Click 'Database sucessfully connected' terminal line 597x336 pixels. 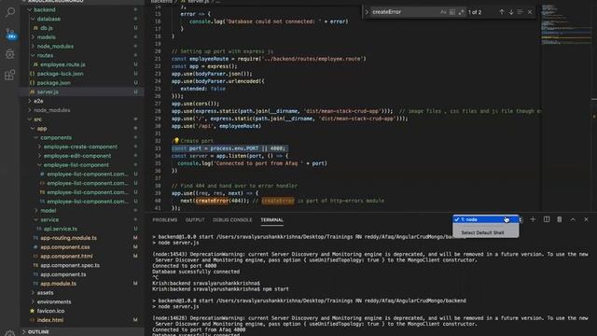pos(196,272)
